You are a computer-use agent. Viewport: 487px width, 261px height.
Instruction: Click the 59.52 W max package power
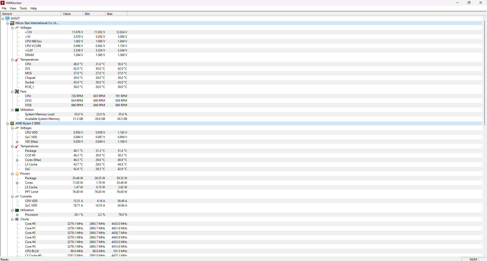click(122, 178)
